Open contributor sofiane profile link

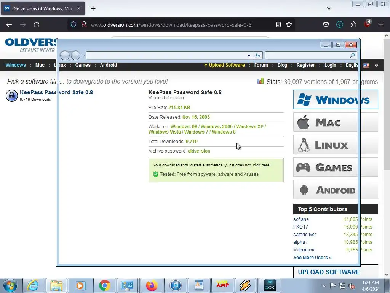(x=301, y=219)
